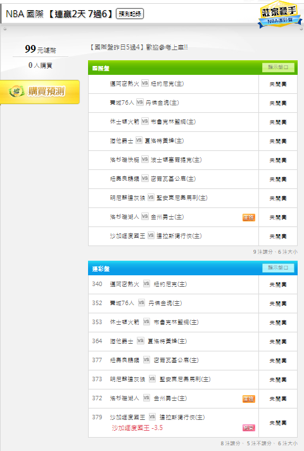Click the 購買預測 purchase button
304x451 pixels.
pos(40,92)
